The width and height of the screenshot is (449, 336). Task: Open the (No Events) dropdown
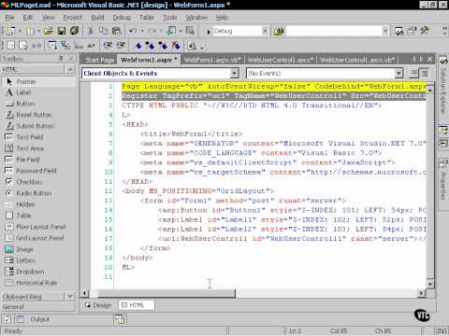click(398, 74)
